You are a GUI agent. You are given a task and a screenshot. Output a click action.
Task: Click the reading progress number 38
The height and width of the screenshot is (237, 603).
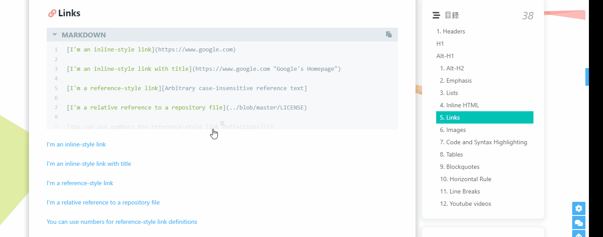(x=527, y=16)
